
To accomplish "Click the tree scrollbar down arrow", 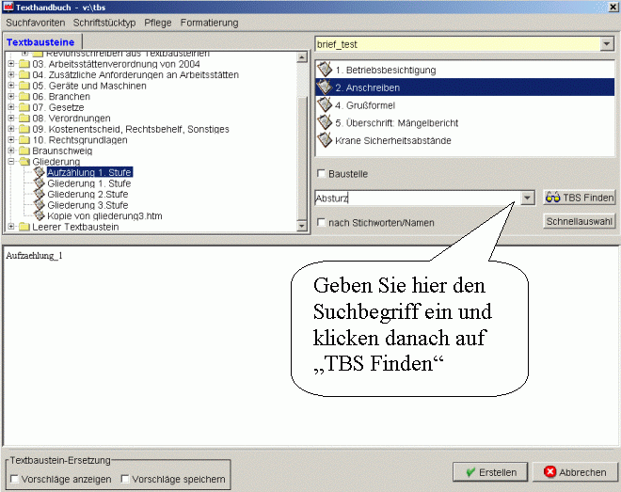I will pos(302,226).
